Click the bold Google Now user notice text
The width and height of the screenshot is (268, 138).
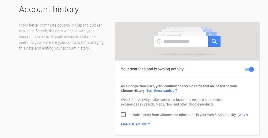(x=179, y=88)
